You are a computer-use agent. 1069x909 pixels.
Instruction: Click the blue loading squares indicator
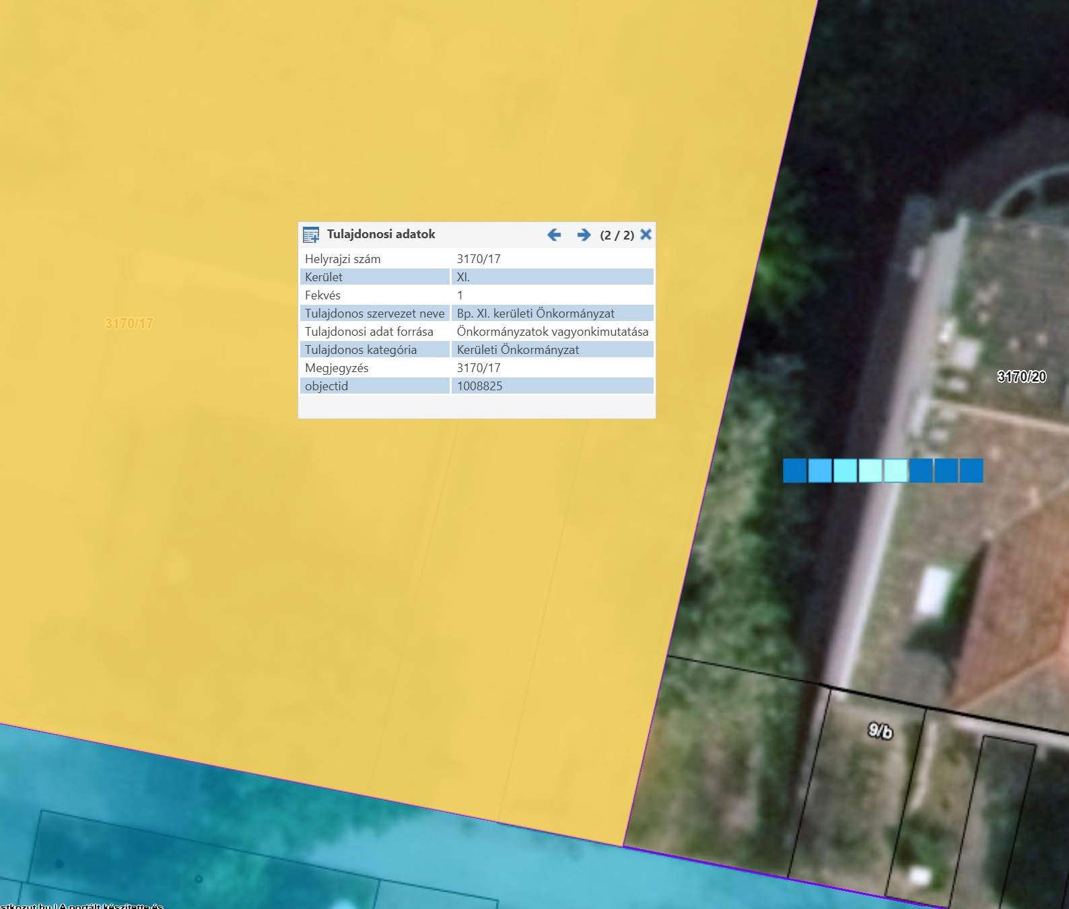click(x=883, y=471)
